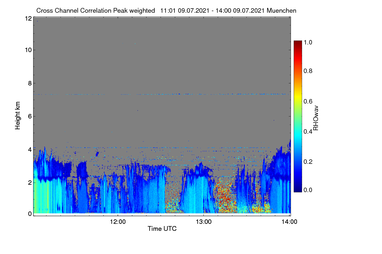Click the green-yellow column at plot start

tap(41, 197)
